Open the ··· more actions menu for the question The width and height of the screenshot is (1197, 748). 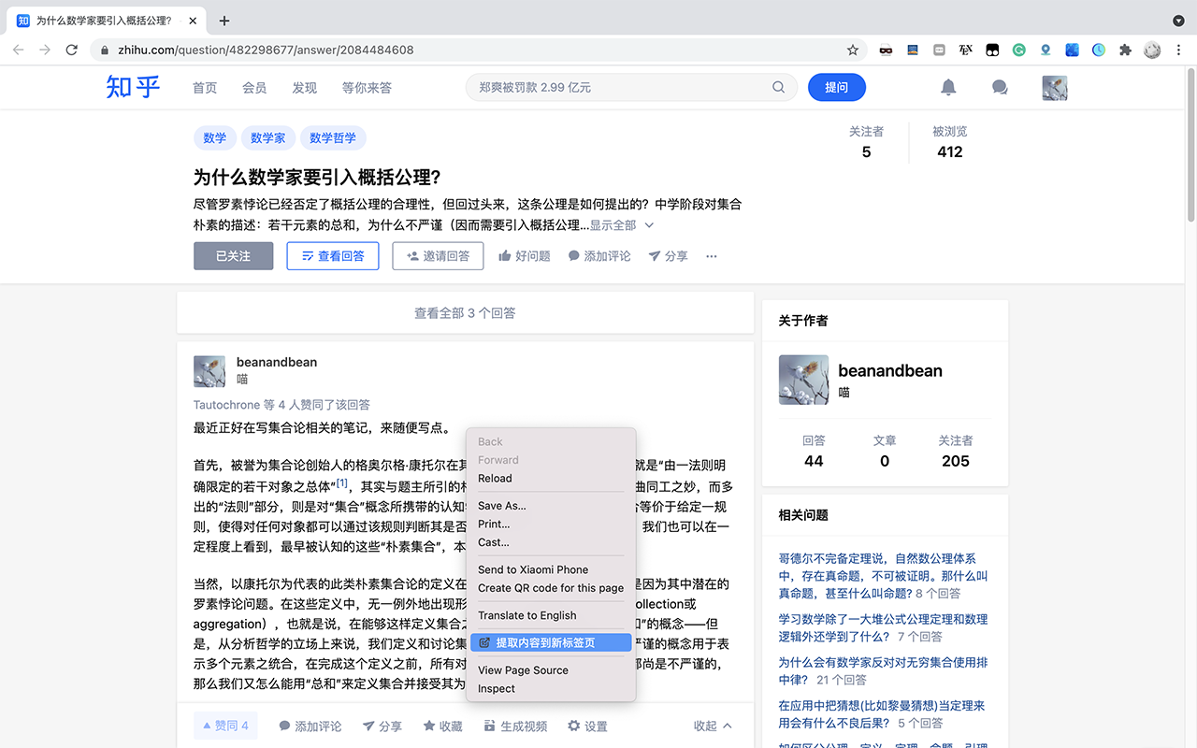pyautogui.click(x=711, y=255)
